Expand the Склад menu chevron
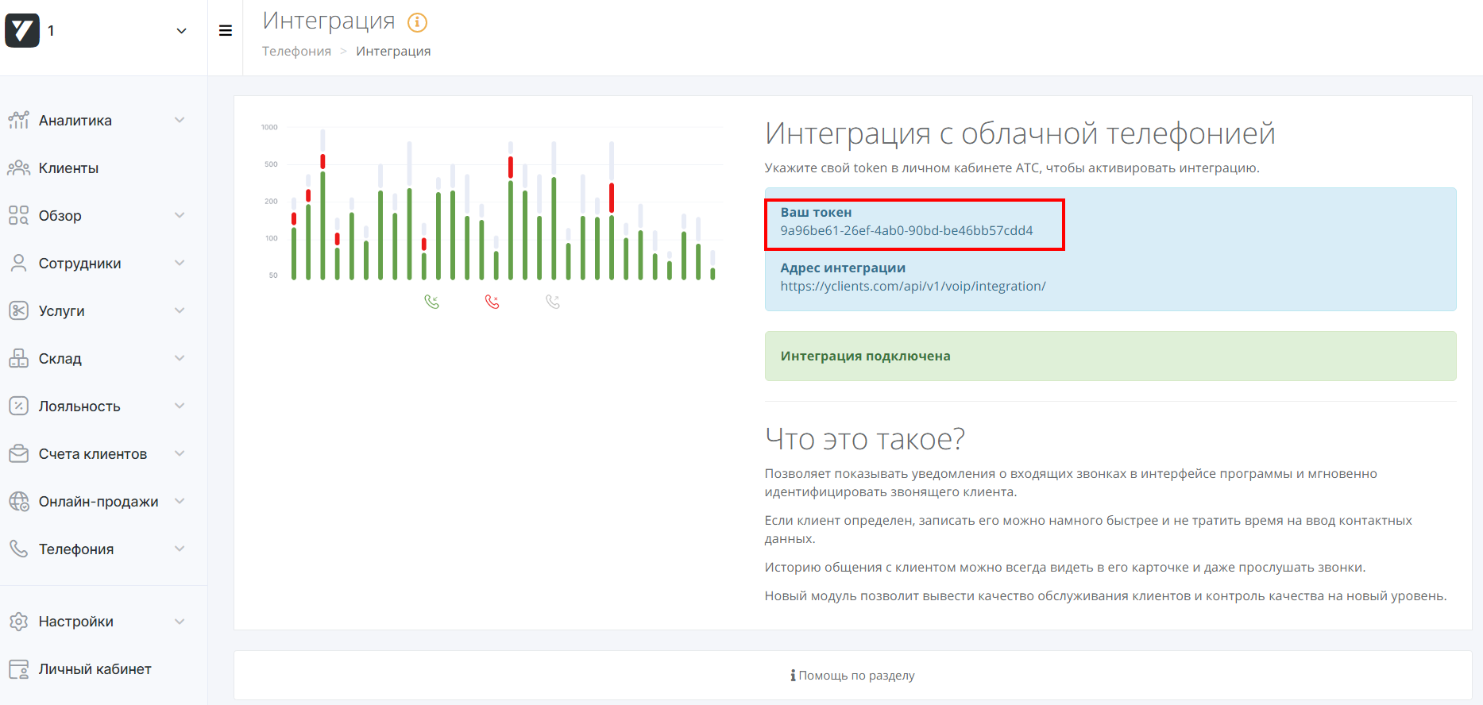The width and height of the screenshot is (1483, 705). pyautogui.click(x=180, y=359)
